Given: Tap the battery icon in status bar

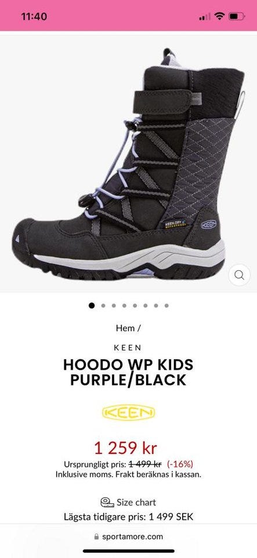Looking at the screenshot, I should tap(237, 16).
